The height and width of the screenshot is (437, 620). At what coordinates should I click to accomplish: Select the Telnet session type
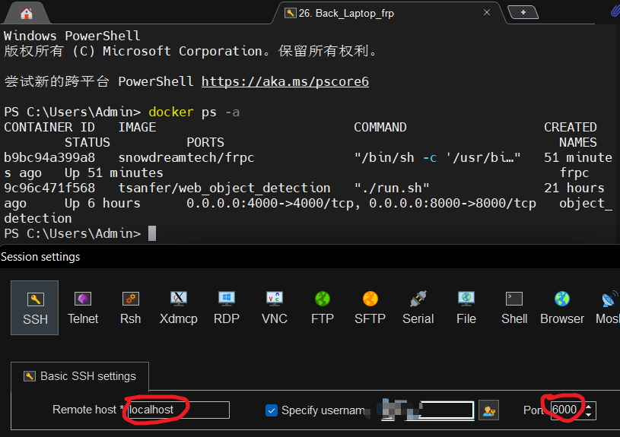pos(83,308)
